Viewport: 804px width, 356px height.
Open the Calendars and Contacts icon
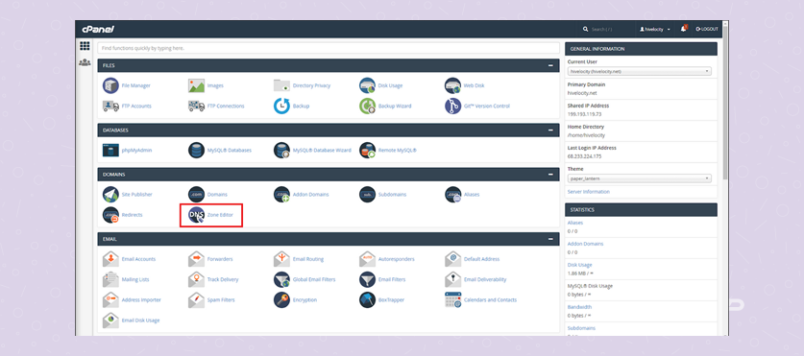452,300
